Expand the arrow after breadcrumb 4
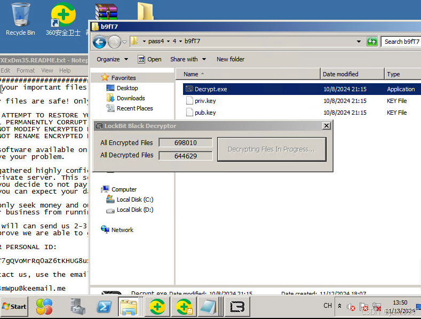 [x=180, y=41]
